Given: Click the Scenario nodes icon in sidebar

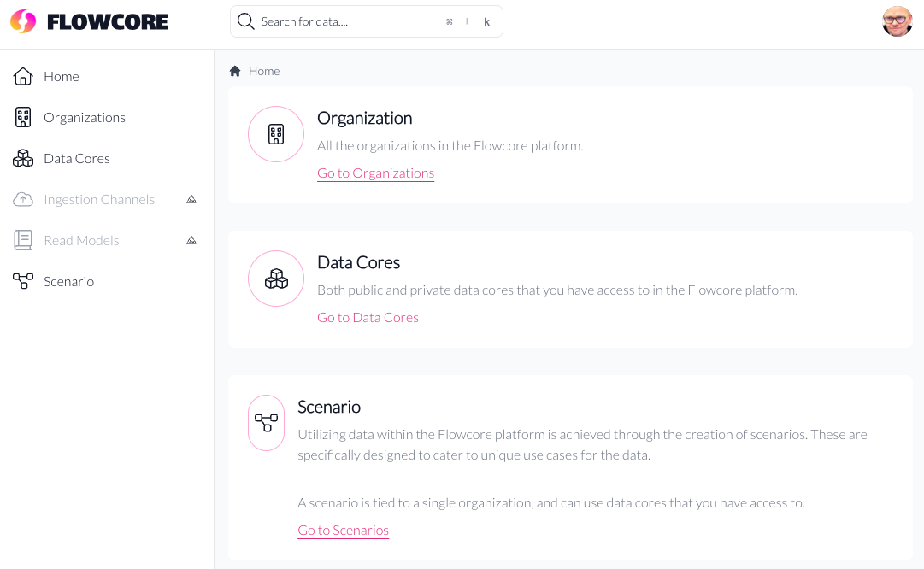Looking at the screenshot, I should pos(23,281).
